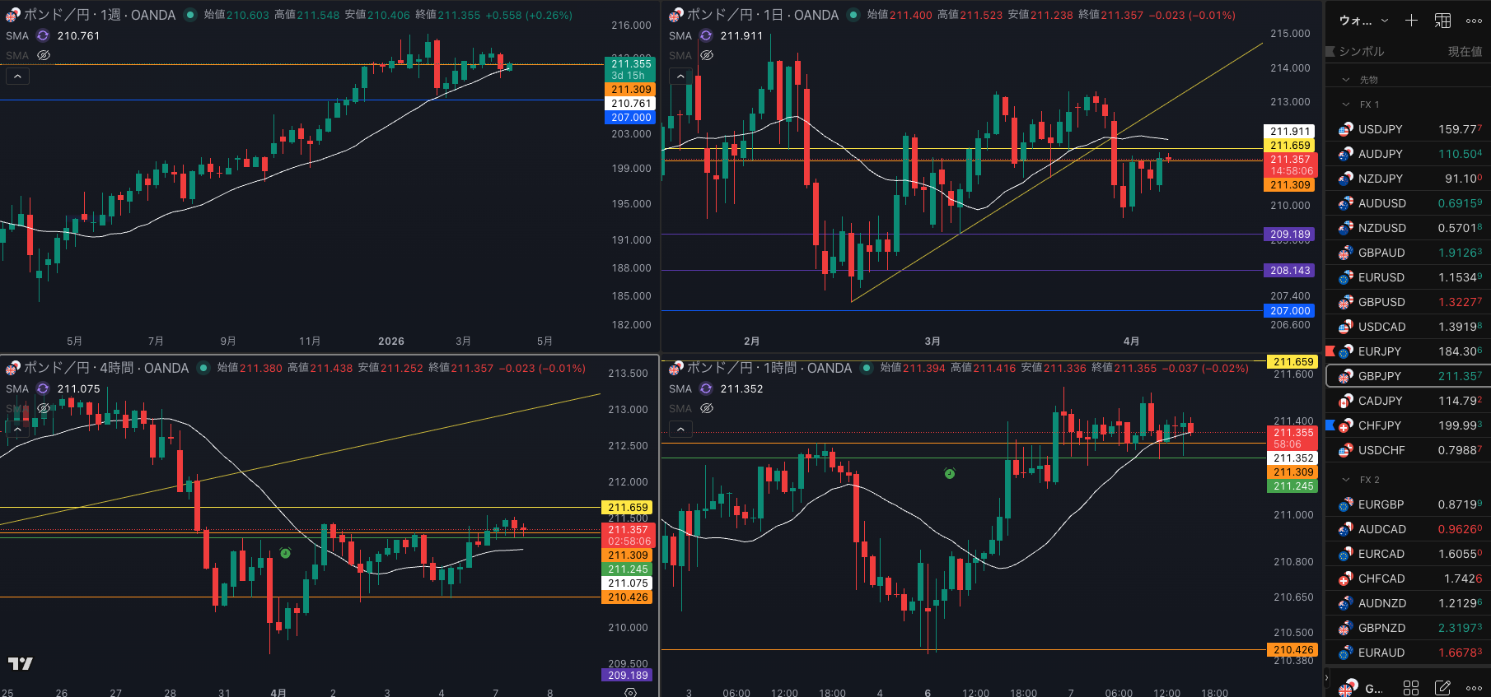Unhide the second SMA on daily chart
Image resolution: width=1491 pixels, height=697 pixels.
[x=707, y=55]
